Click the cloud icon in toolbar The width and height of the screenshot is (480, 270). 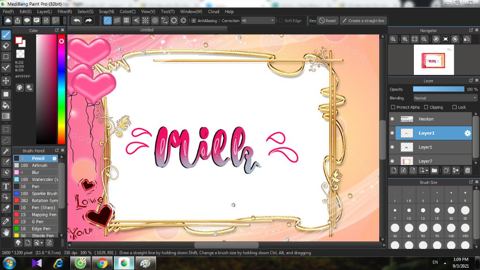[x=8, y=21]
